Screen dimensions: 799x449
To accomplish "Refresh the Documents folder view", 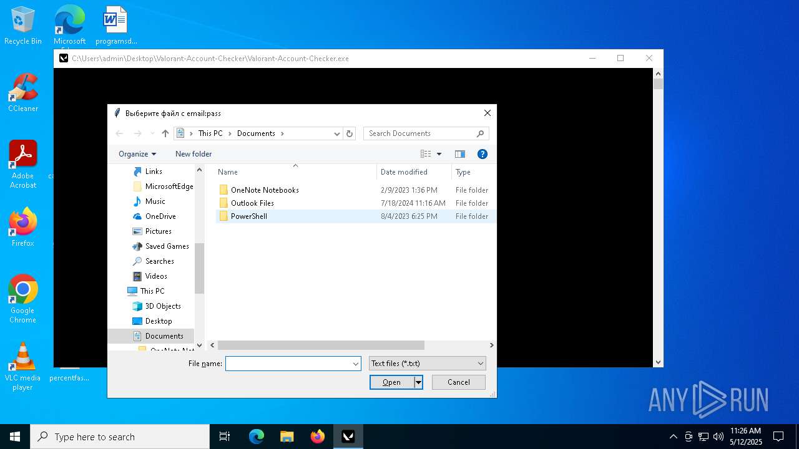I will coord(350,133).
